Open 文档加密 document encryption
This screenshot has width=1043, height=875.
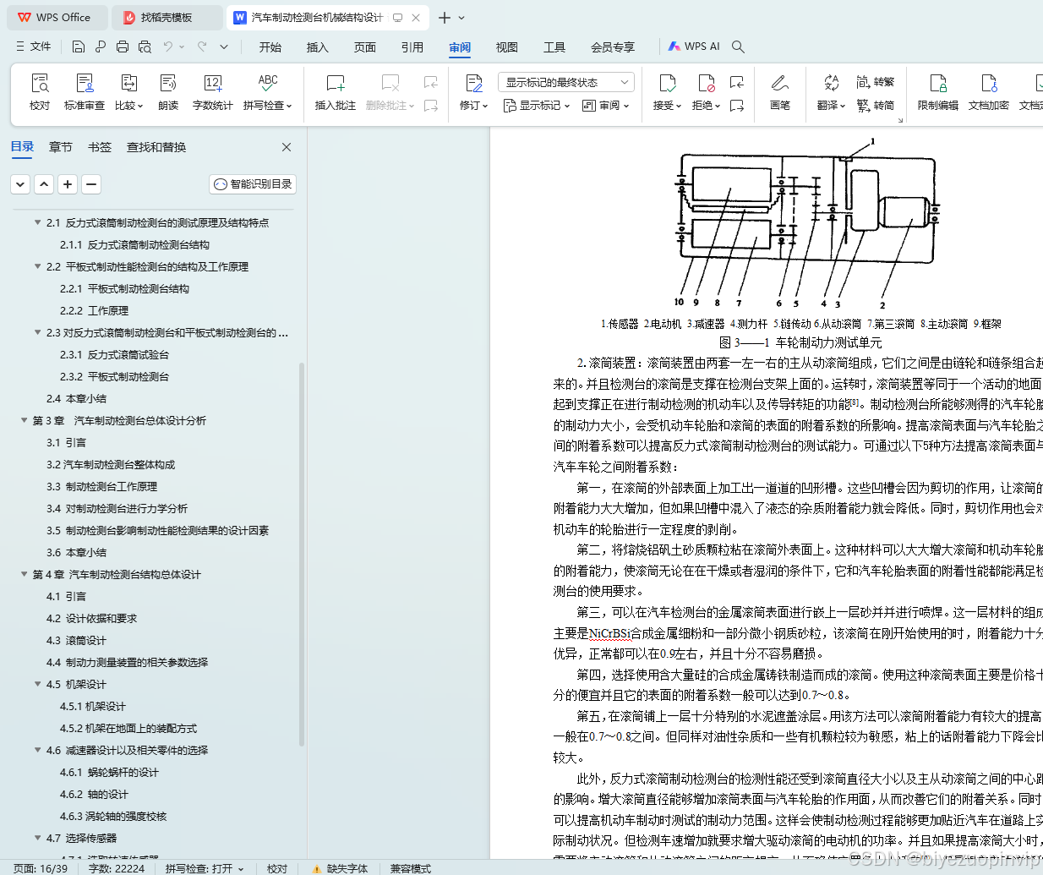(x=989, y=91)
